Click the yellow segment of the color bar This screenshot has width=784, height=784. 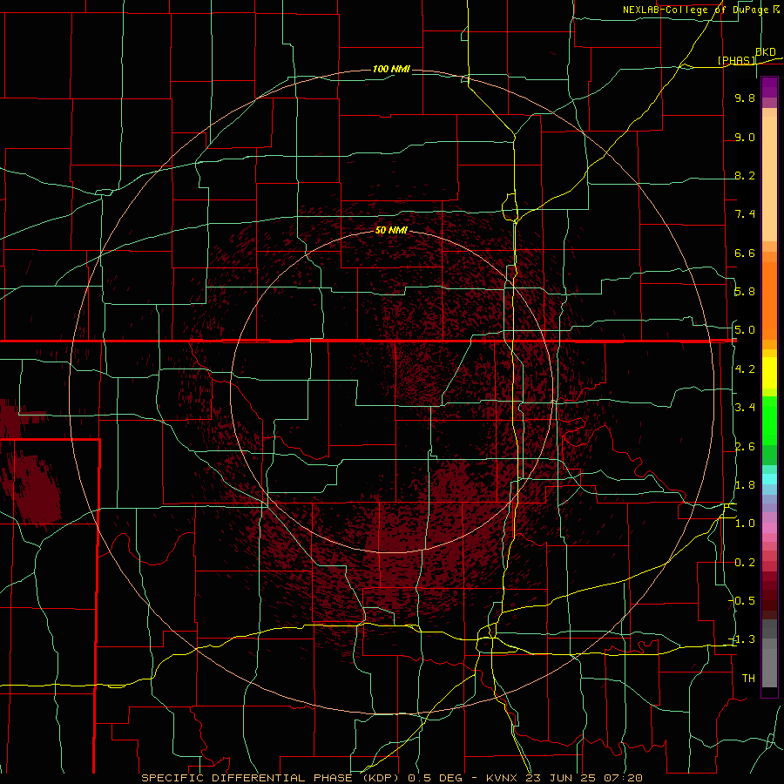click(769, 373)
